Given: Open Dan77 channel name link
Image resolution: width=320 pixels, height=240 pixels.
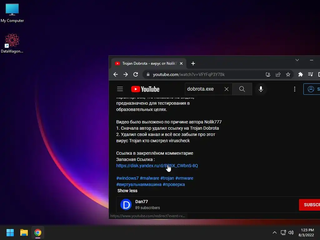Looking at the screenshot, I should click(x=142, y=202).
